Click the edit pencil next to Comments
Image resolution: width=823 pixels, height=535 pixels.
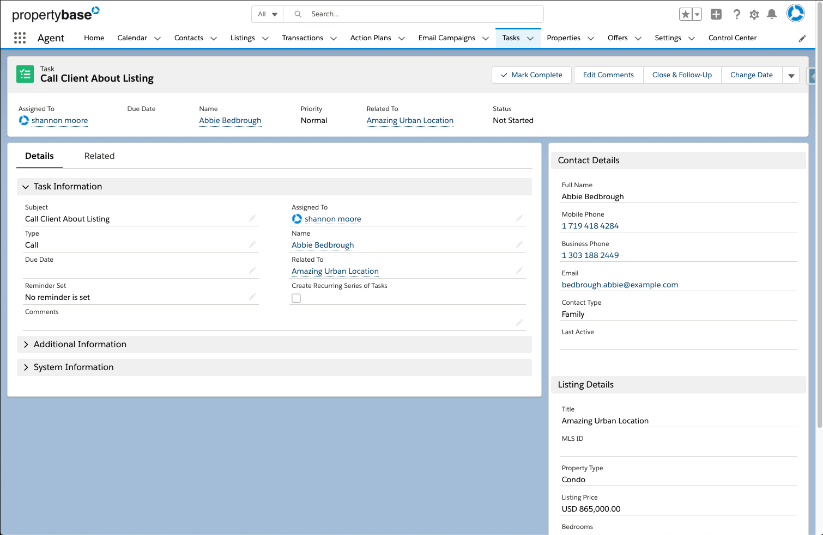click(519, 322)
